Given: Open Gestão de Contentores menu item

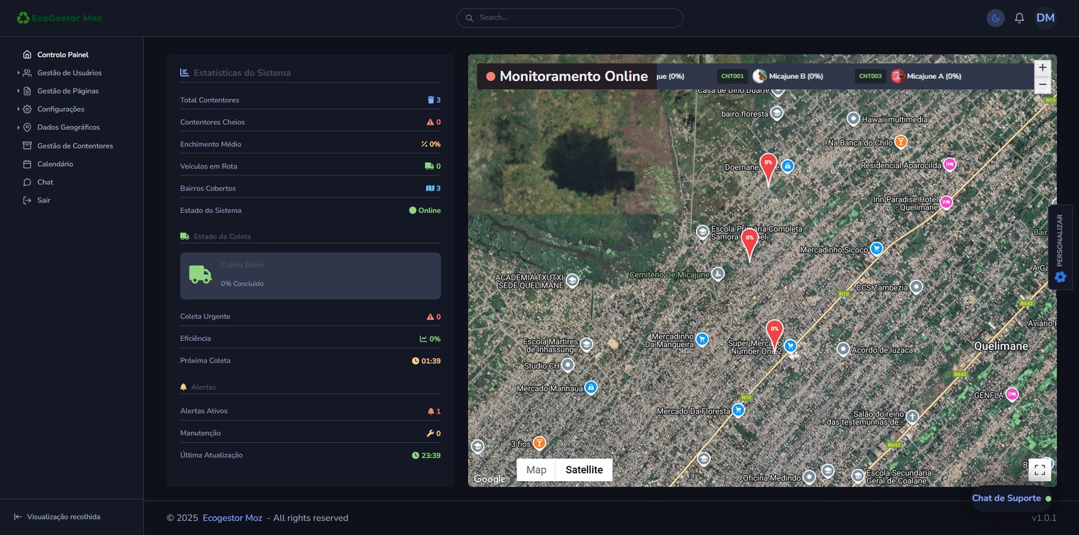Looking at the screenshot, I should (x=75, y=146).
